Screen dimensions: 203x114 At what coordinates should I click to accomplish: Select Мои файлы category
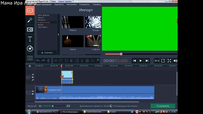click(x=43, y=15)
